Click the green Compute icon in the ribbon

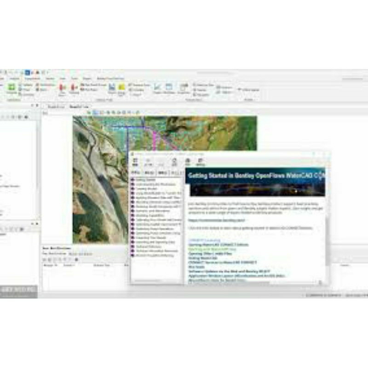11,87
